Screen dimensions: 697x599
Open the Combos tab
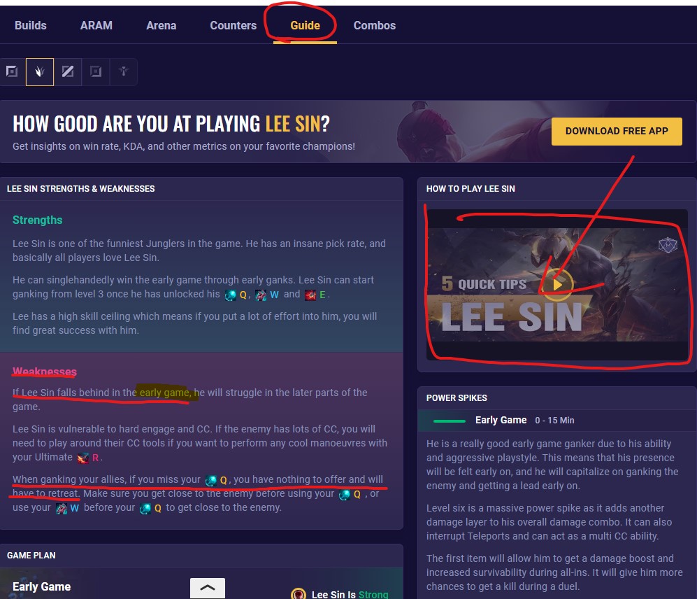tap(374, 25)
